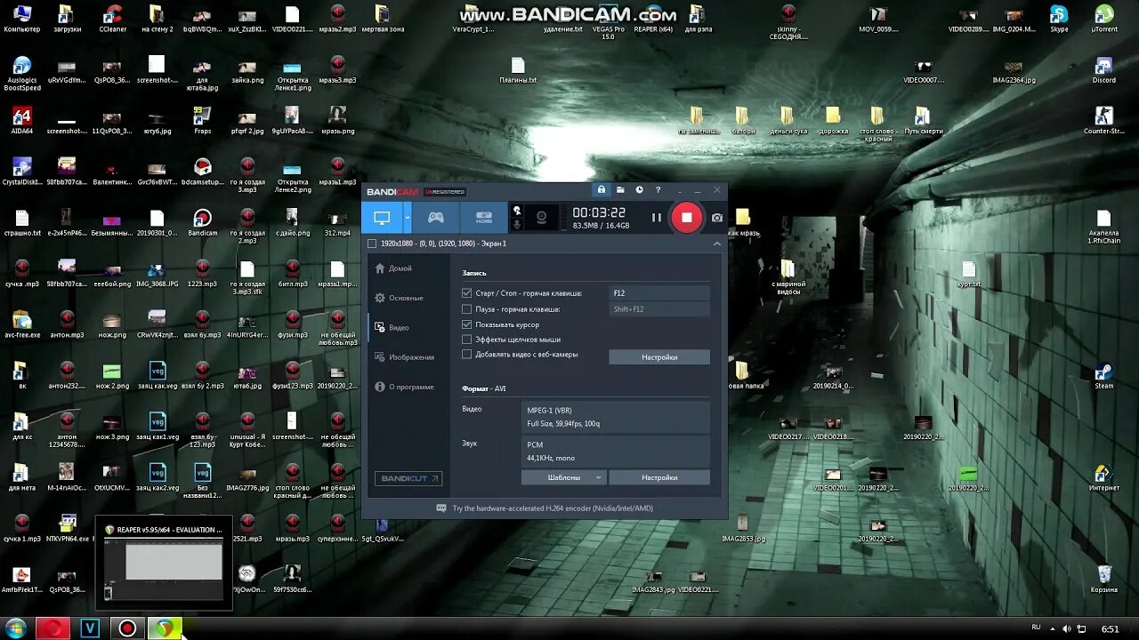This screenshot has height=640, width=1139.
Task: Click the Vegas Pro taskbar icon
Action: [x=90, y=628]
